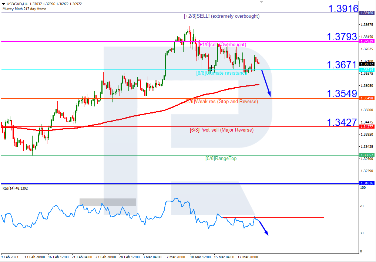The height and width of the screenshot is (262, 376).
Task: Click the chart shift triangle marker at top
Action: pos(261,1)
